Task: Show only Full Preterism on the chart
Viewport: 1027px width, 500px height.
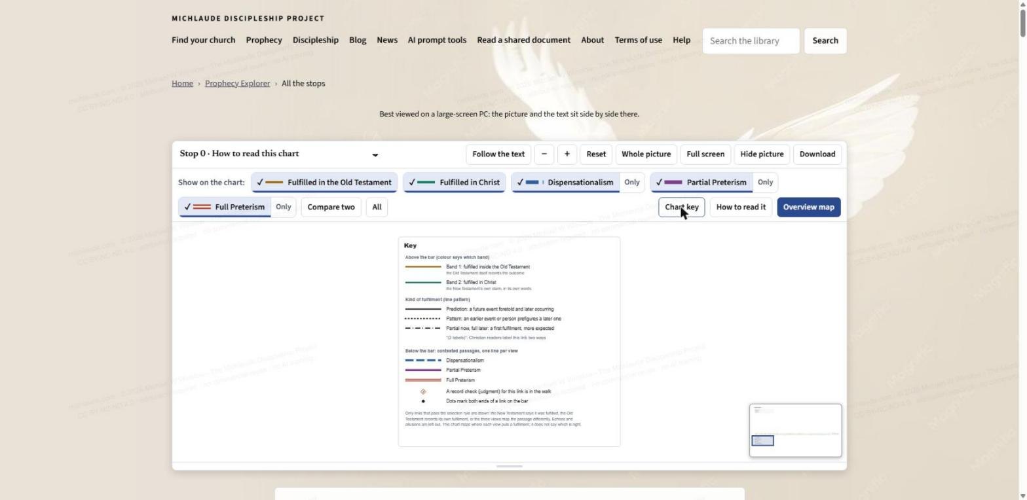Action: 283,207
